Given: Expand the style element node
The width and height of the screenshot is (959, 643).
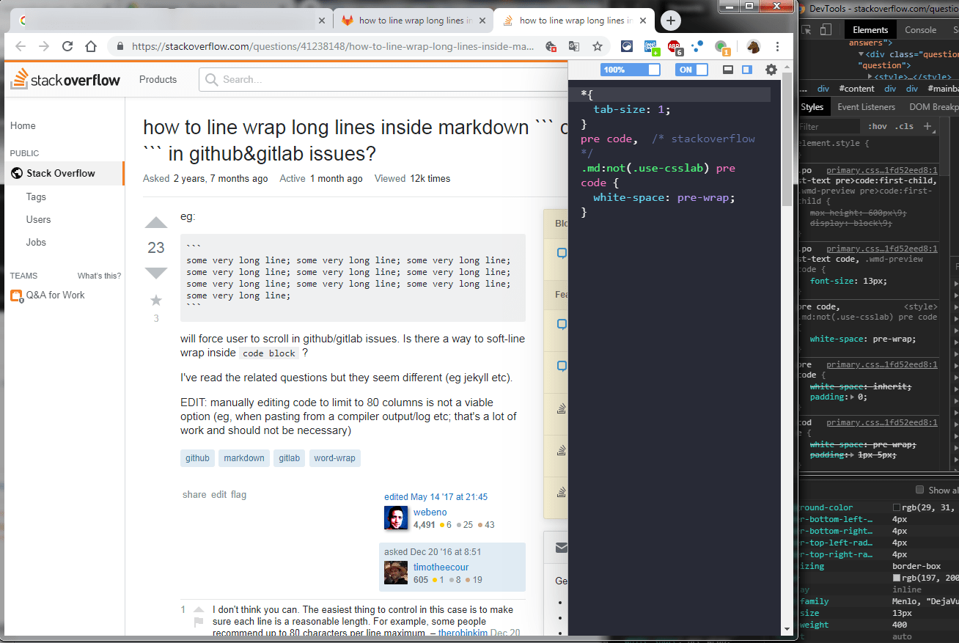Looking at the screenshot, I should [870, 76].
